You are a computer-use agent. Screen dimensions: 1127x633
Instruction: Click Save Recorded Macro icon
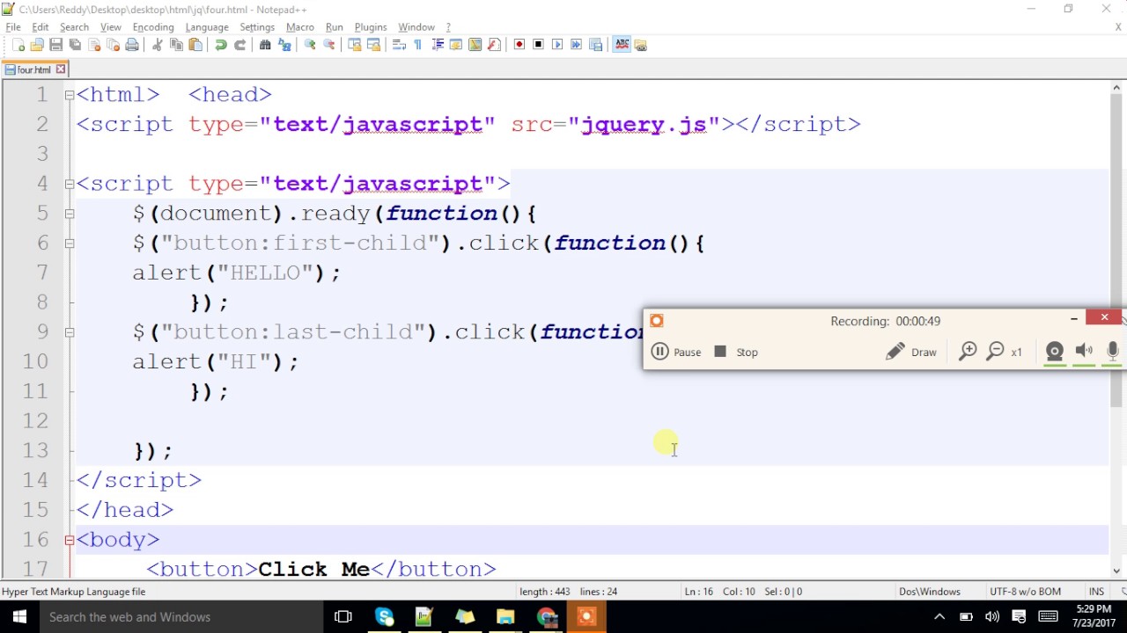click(x=596, y=45)
